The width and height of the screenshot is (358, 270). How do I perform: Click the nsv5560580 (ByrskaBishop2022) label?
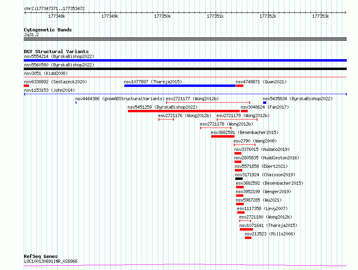pyautogui.click(x=59, y=65)
